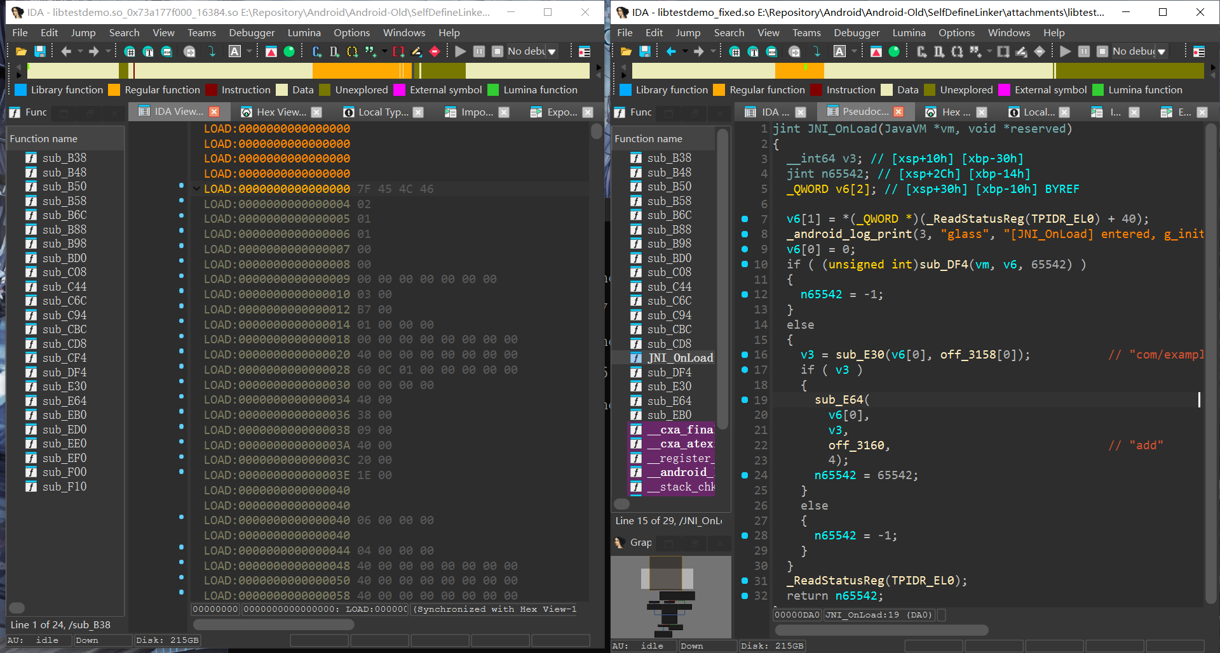Click the blue jump back arrow in right IDA window

[670, 51]
